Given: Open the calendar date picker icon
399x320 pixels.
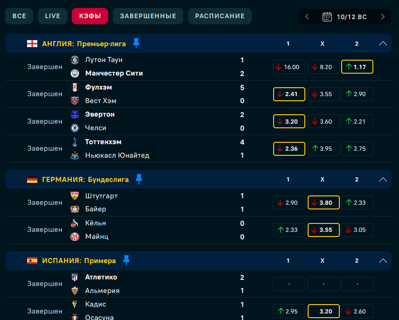Looking at the screenshot, I should [x=327, y=17].
